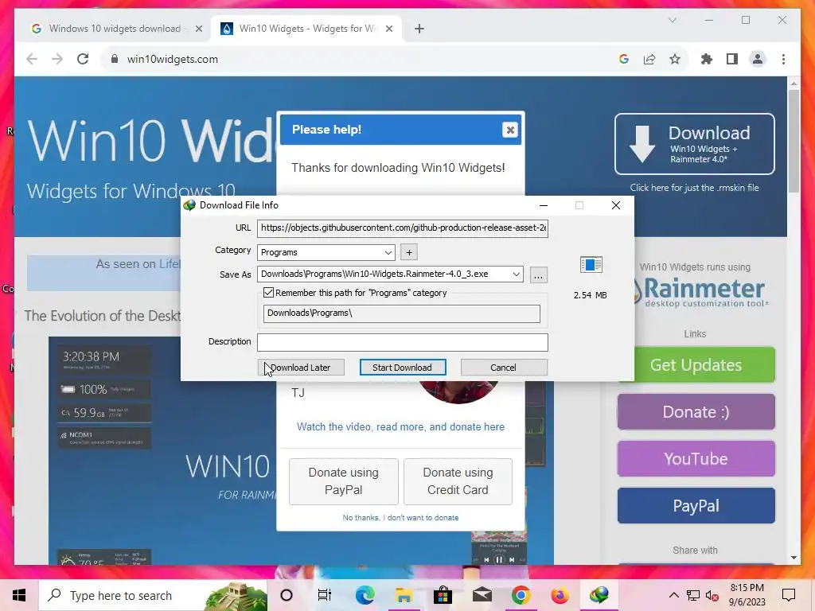Show hidden tray icons chevron
Viewport: 815px width, 611px height.
(x=673, y=595)
